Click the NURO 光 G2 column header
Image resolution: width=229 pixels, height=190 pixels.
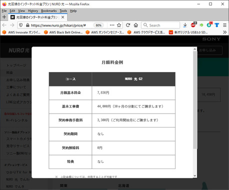pos(133,79)
